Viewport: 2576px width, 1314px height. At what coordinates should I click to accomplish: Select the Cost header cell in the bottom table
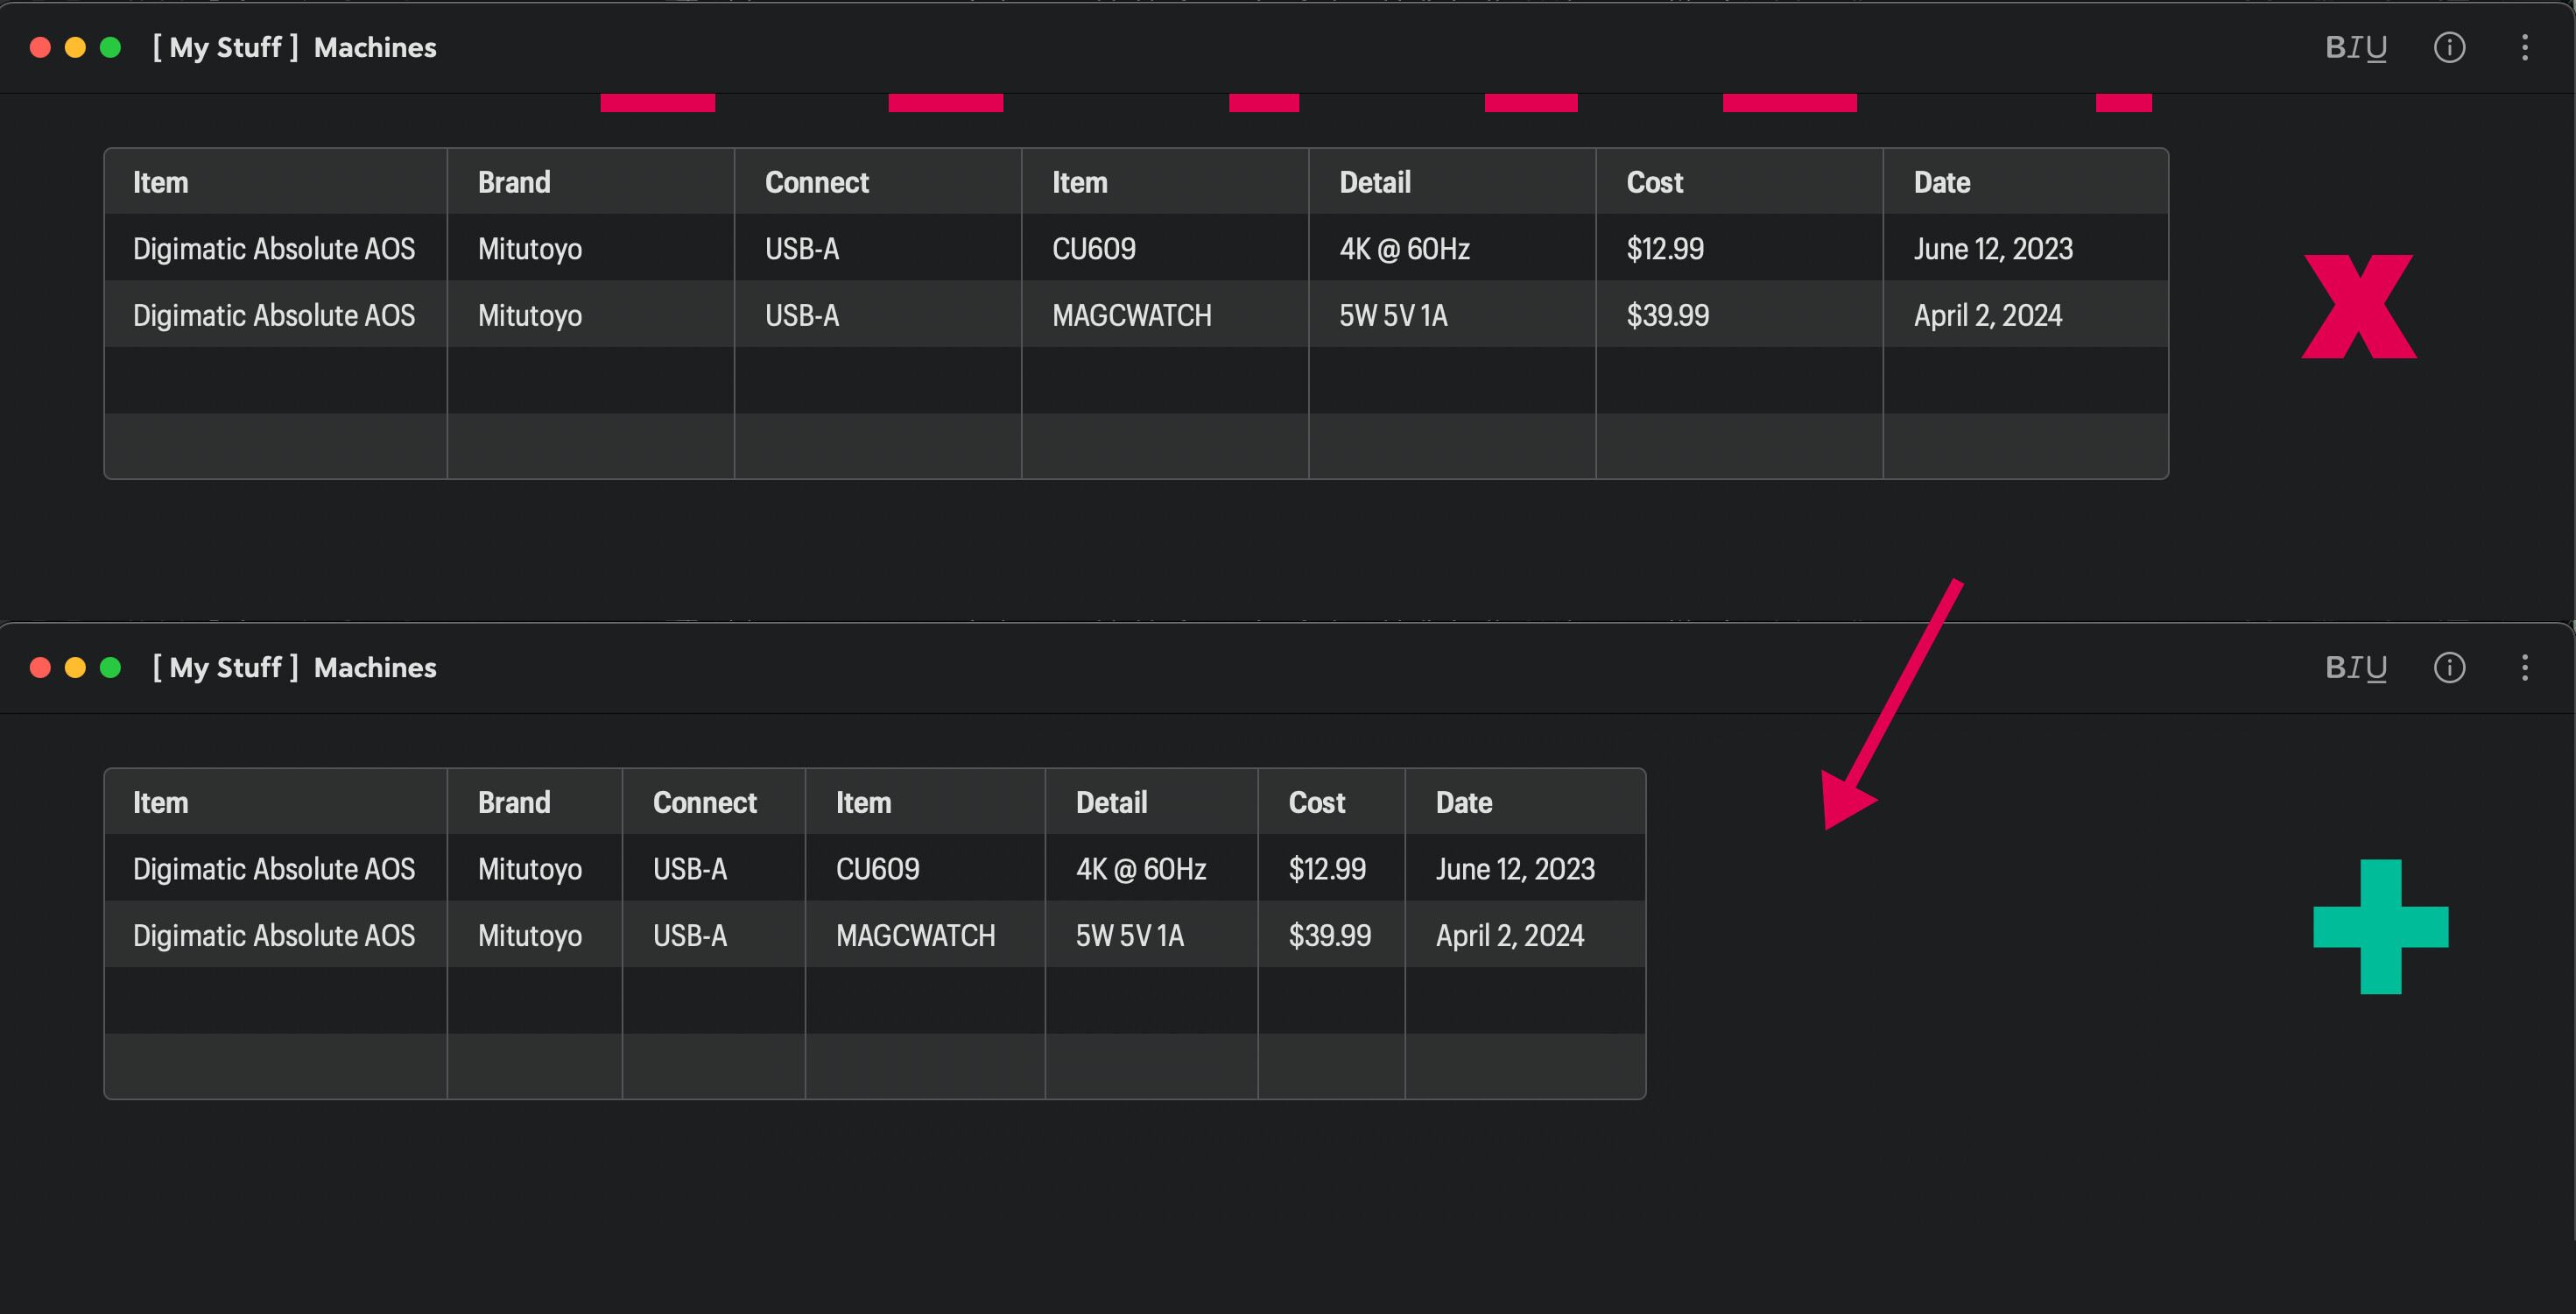[1331, 802]
